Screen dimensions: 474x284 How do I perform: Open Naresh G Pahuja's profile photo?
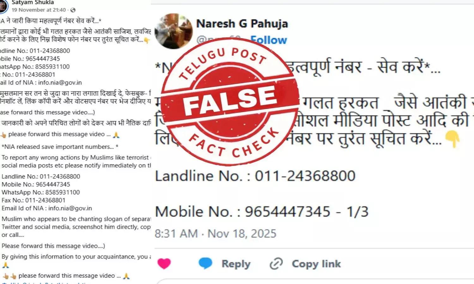[x=173, y=31]
